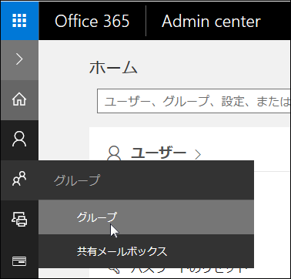Click the user icon on ユーザー card

pyautogui.click(x=114, y=153)
